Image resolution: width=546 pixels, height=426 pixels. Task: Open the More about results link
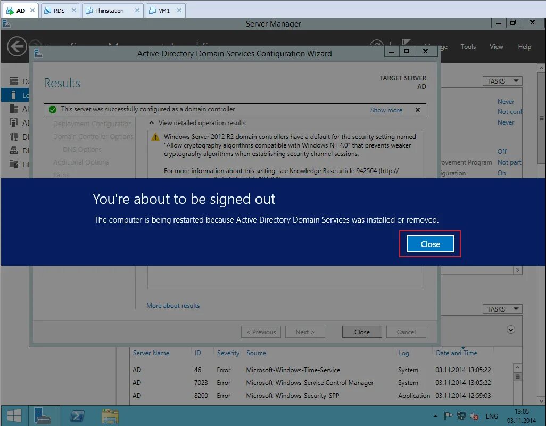coord(173,306)
